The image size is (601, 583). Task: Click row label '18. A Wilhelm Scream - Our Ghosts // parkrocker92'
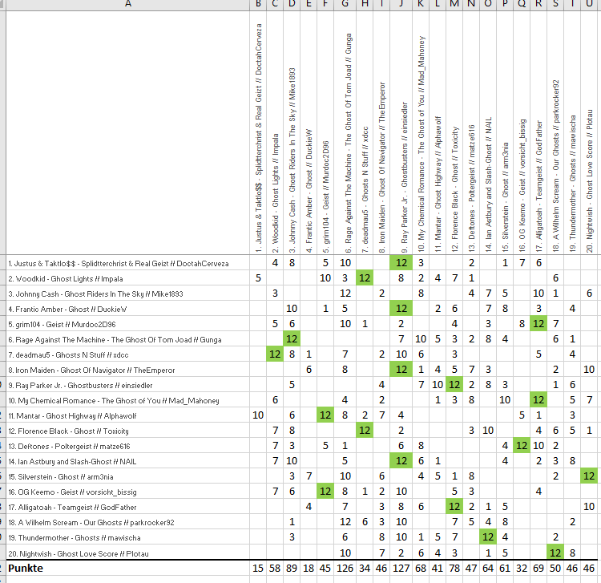point(91,522)
